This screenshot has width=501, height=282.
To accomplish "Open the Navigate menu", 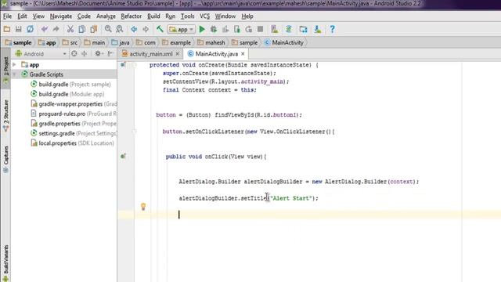I will (61, 16).
